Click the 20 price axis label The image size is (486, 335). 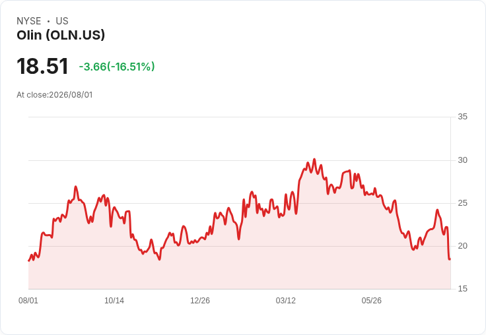point(462,246)
